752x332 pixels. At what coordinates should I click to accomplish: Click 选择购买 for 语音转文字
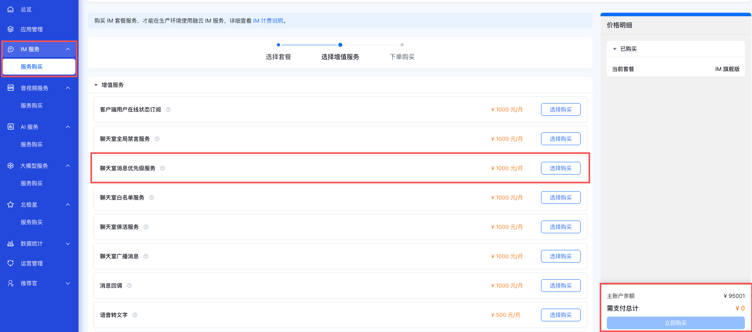click(x=560, y=315)
